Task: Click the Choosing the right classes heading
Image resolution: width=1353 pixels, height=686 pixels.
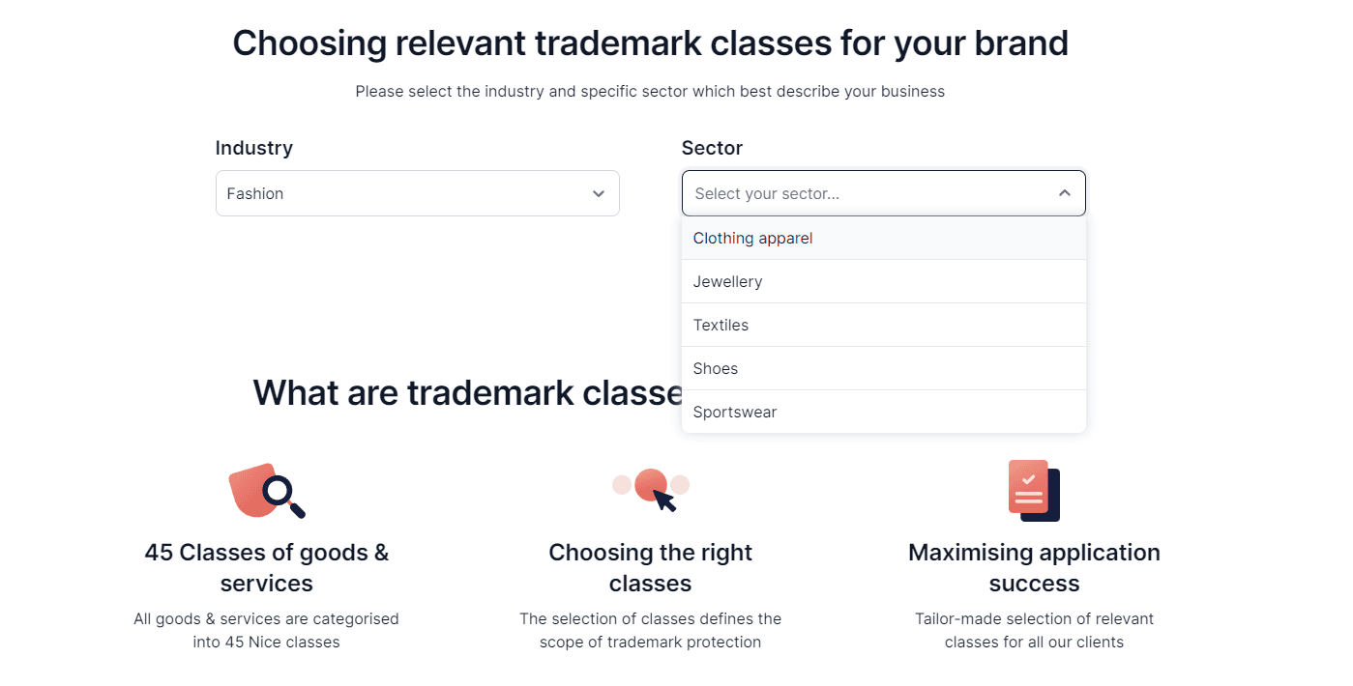Action: [651, 568]
